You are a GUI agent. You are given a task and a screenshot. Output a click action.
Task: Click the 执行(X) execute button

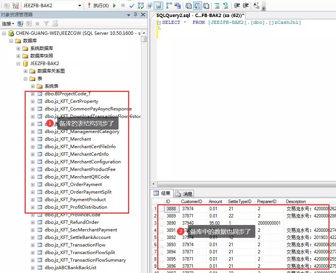(x=98, y=6)
